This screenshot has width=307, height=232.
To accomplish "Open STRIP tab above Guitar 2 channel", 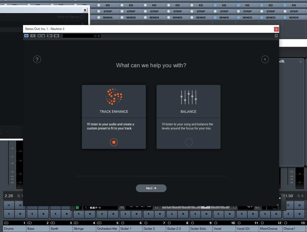I will pos(154,11).
